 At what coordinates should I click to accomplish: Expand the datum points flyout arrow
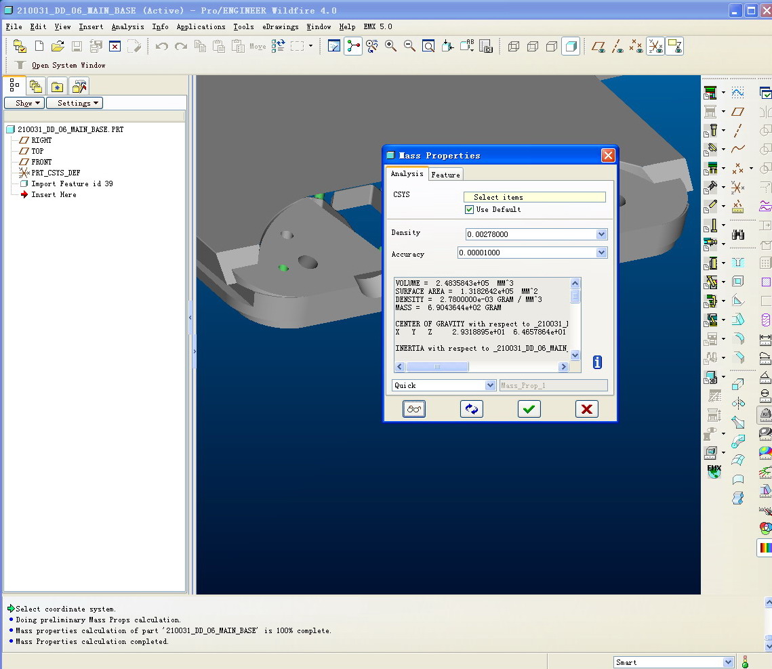point(751,168)
